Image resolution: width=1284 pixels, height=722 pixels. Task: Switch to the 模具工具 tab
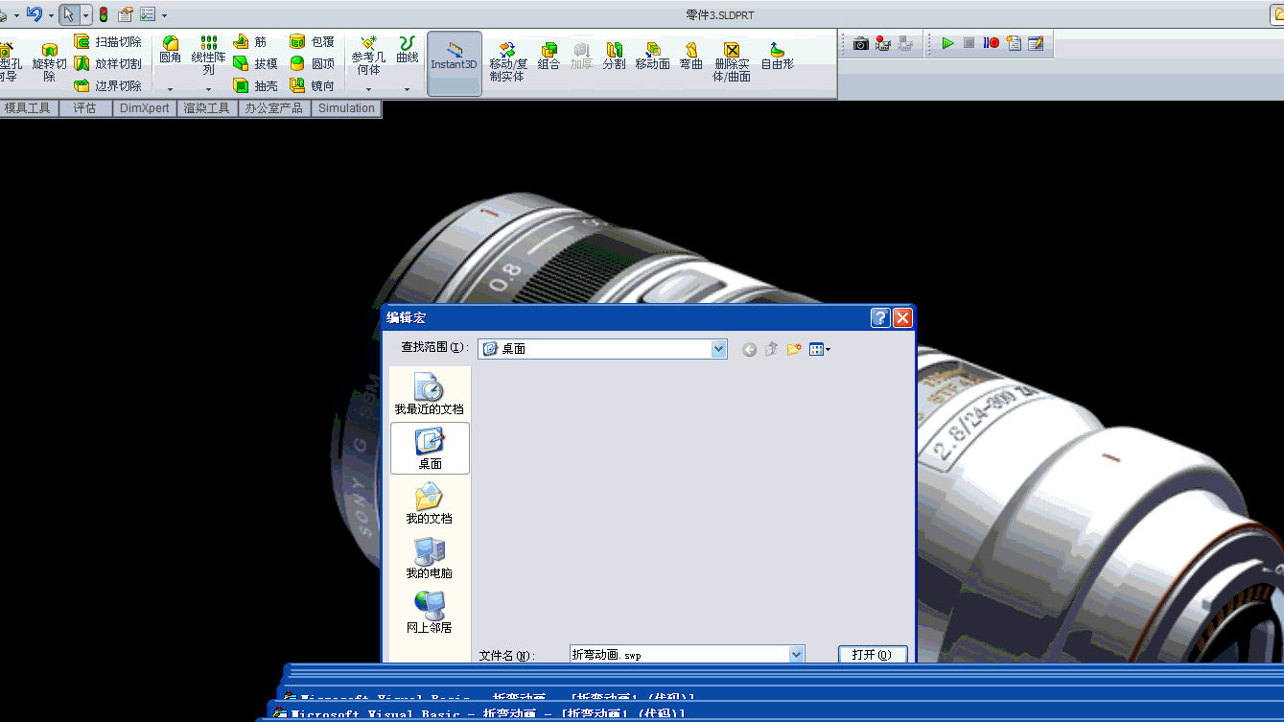click(x=28, y=108)
